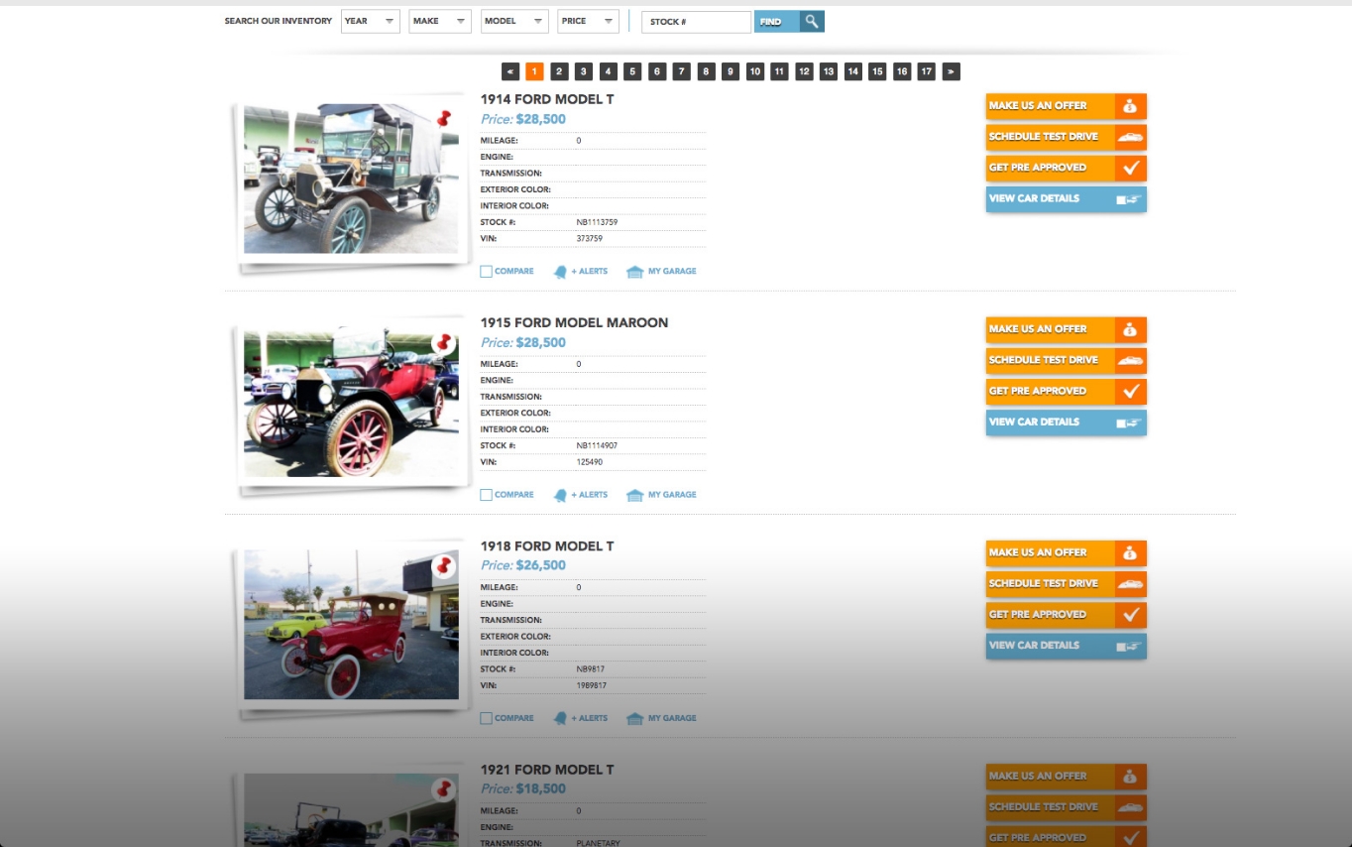Click Make Us An Offer for 1921 Ford

point(1066,776)
